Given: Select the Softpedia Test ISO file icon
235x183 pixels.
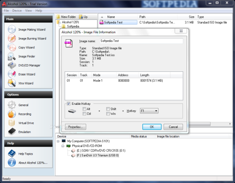Looking at the screenshot, I should [x=102, y=22].
